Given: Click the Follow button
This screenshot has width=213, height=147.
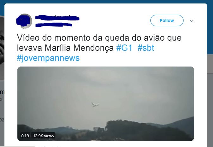Looking at the screenshot, I should point(167,21).
